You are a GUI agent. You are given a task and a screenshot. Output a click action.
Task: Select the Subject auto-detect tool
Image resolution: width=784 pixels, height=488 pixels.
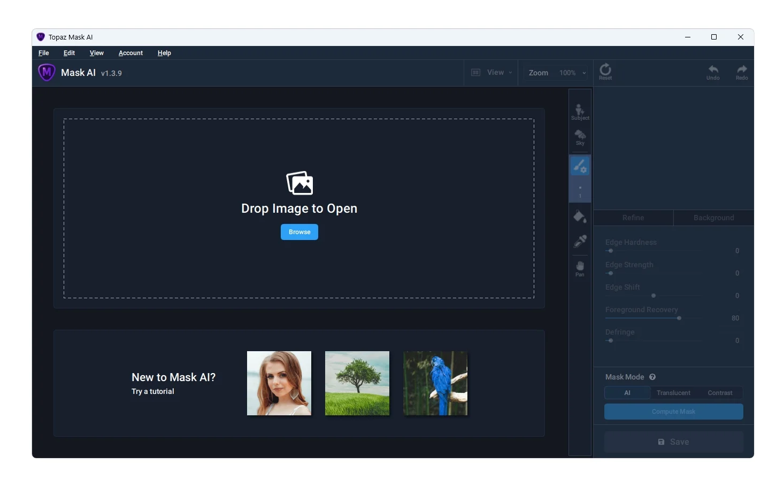click(580, 112)
